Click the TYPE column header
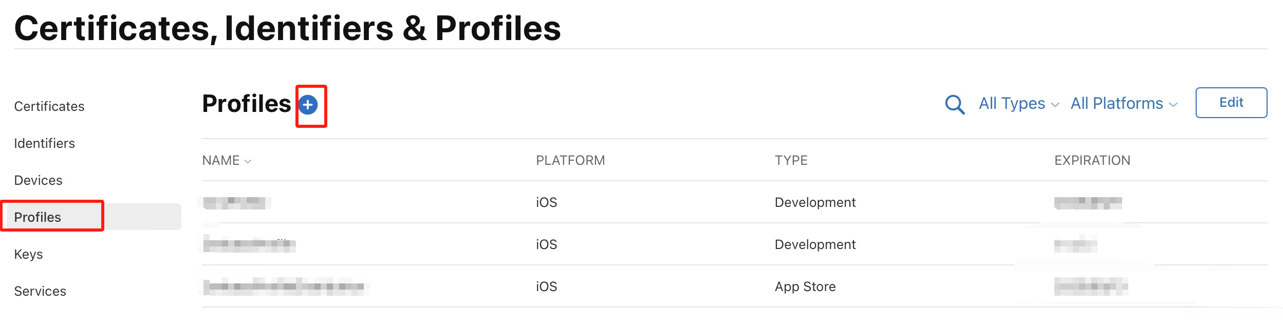 tap(791, 161)
